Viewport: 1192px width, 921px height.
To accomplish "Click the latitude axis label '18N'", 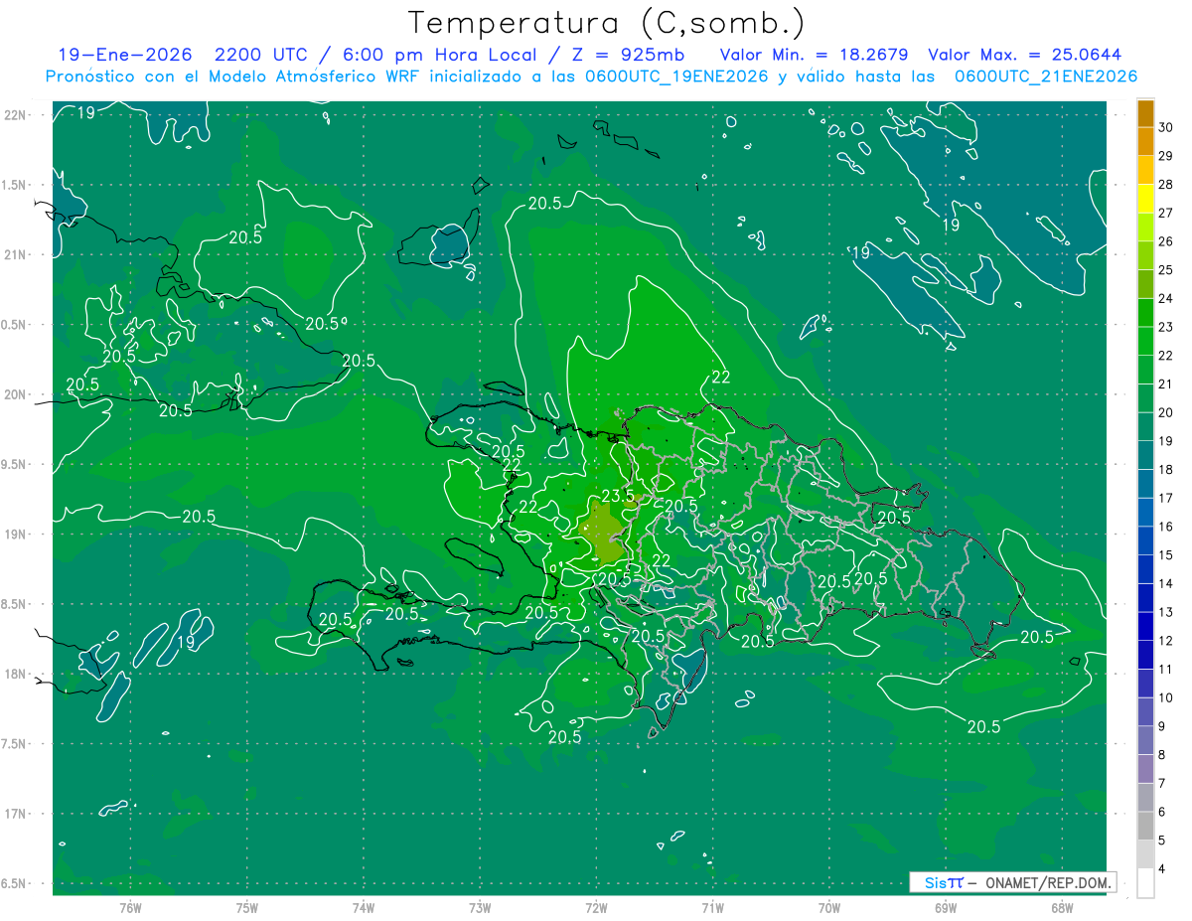I will point(15,674).
